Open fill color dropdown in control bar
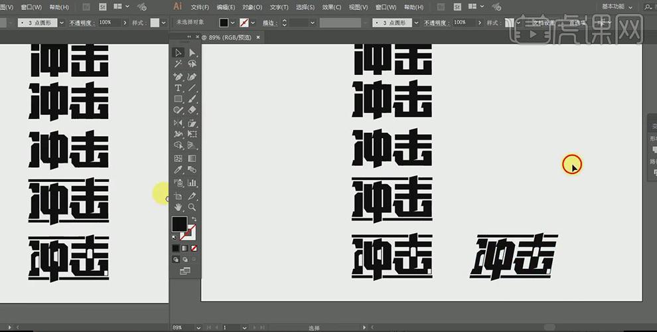The width and height of the screenshot is (657, 332). pyautogui.click(x=233, y=23)
